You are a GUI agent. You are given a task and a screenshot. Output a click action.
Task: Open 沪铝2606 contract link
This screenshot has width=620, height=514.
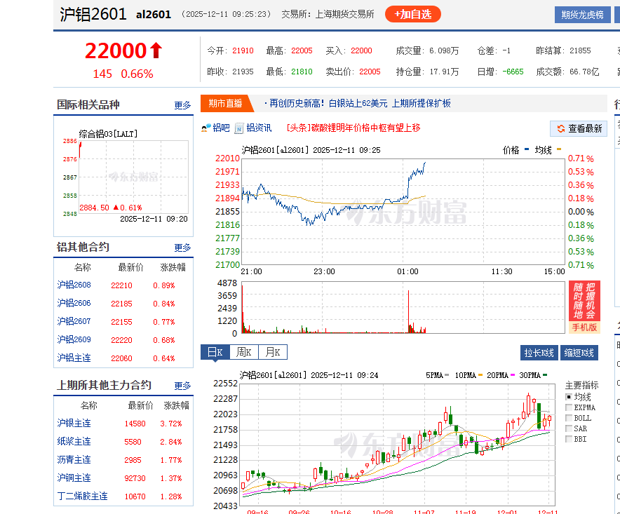pyautogui.click(x=74, y=303)
